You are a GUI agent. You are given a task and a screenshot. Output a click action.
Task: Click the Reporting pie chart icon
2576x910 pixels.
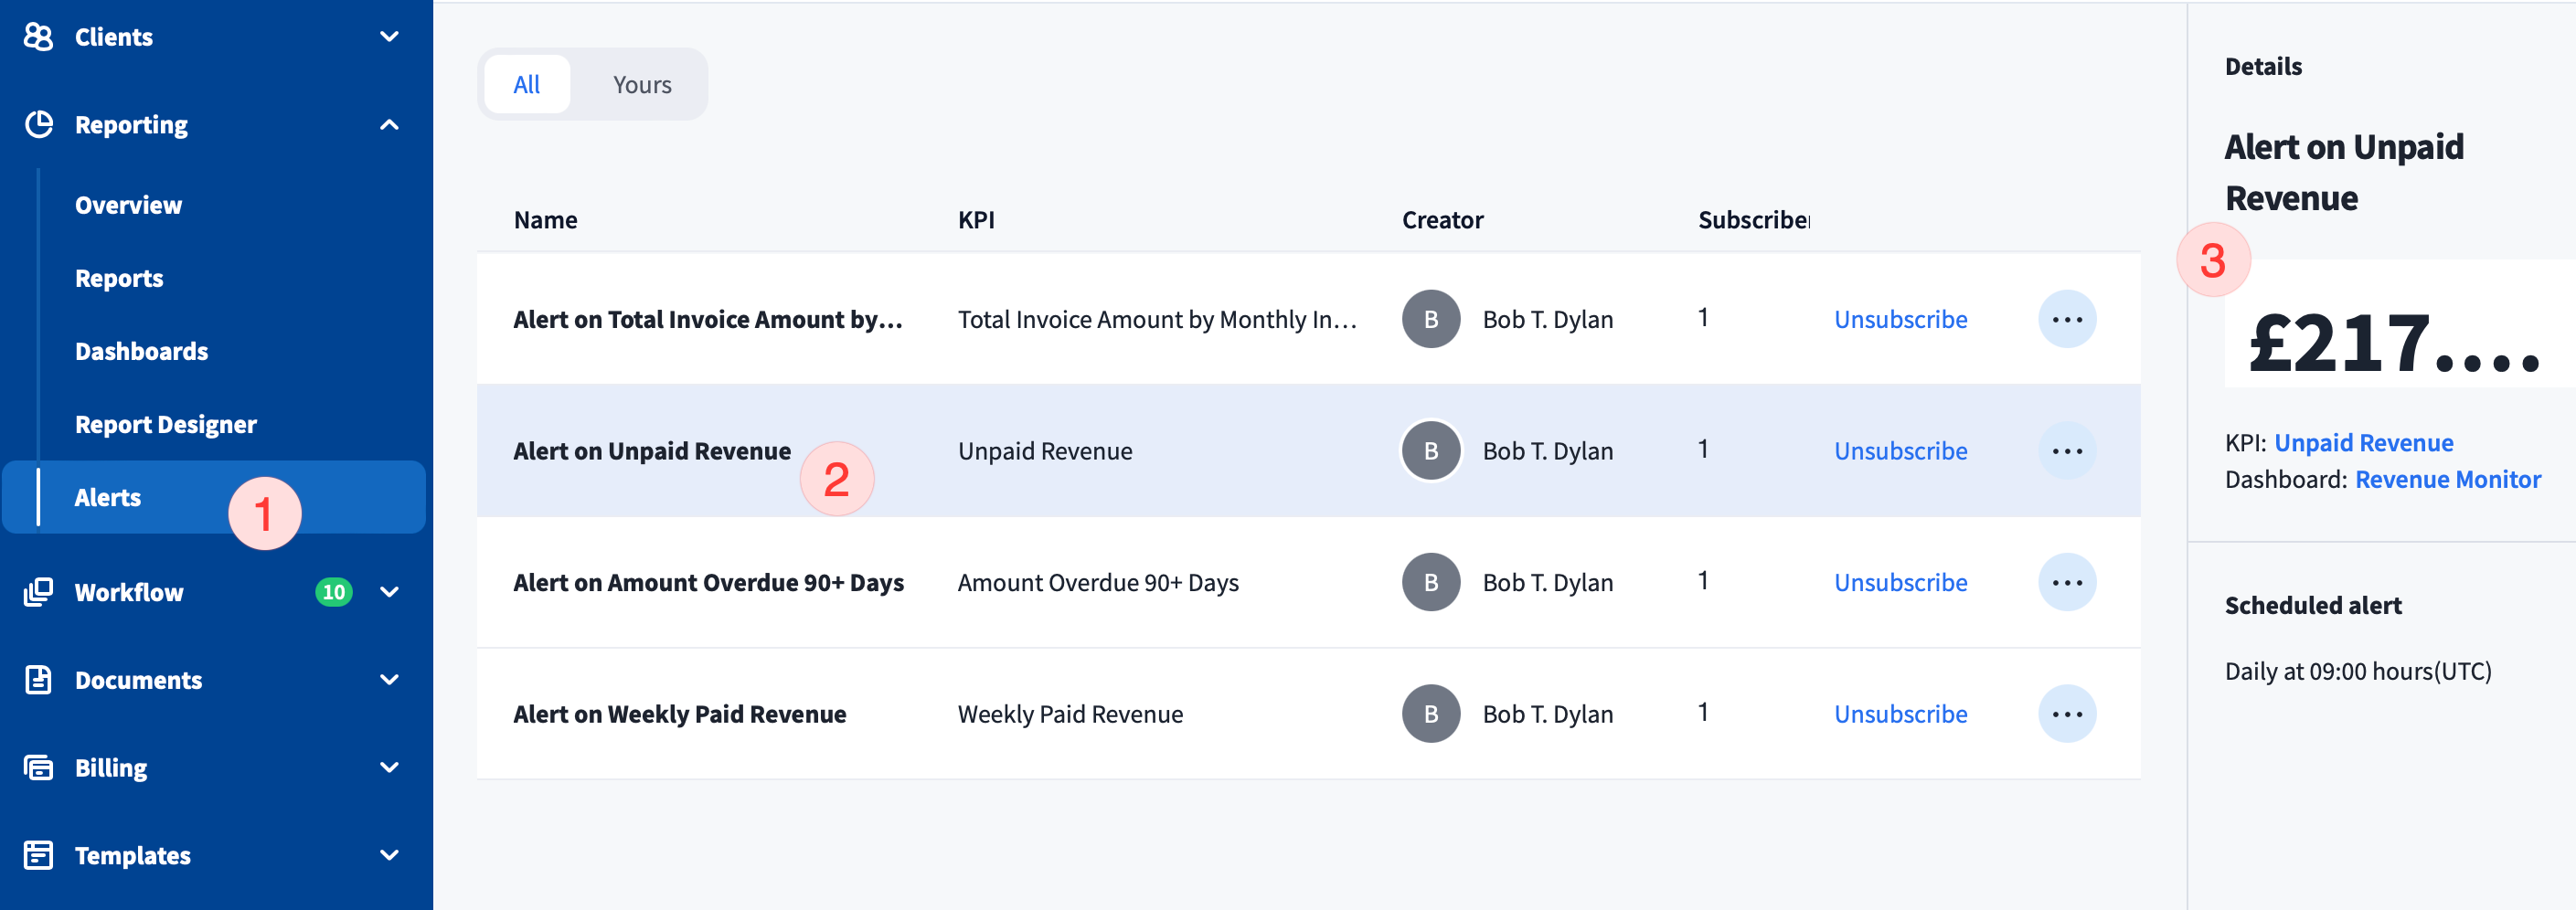tap(38, 125)
